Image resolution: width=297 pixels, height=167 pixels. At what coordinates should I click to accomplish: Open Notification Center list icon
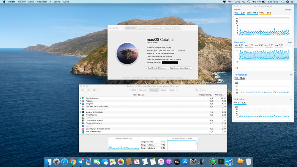click(x=292, y=2)
